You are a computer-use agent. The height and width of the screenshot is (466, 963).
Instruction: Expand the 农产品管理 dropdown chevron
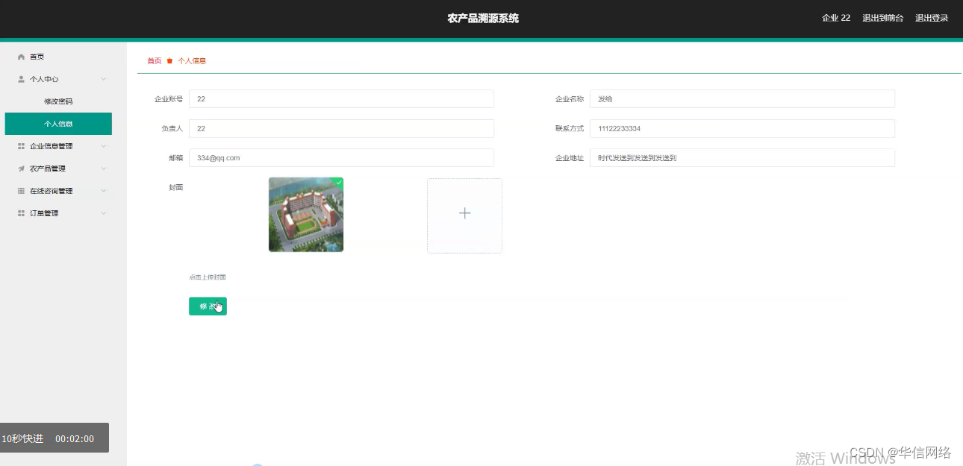(x=104, y=169)
